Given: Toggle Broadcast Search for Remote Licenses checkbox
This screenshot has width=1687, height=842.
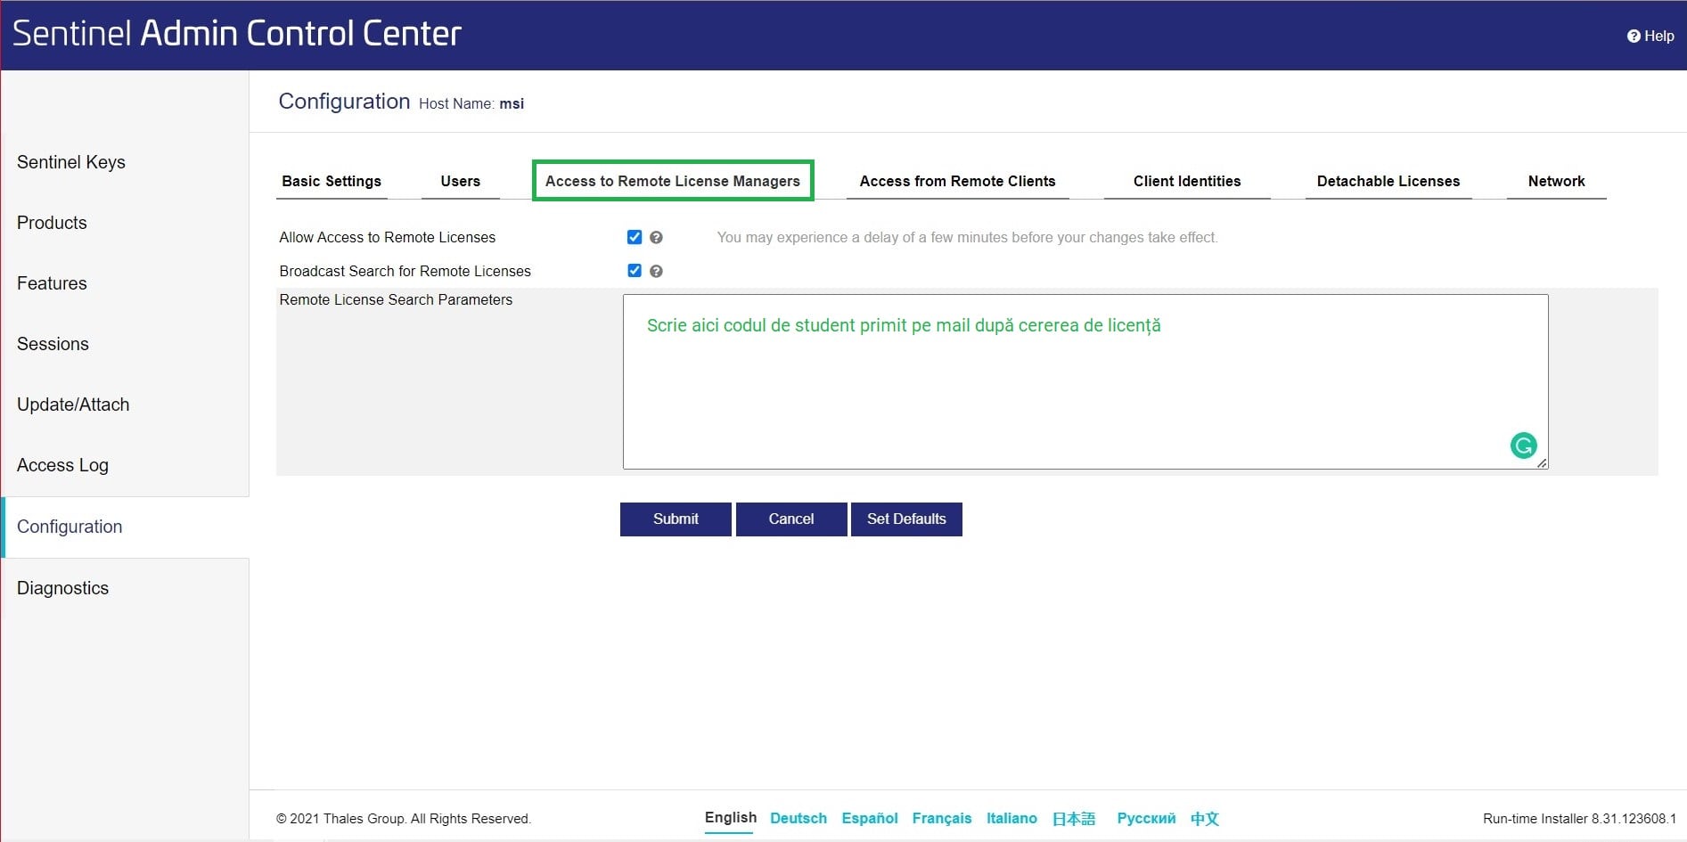Looking at the screenshot, I should (x=635, y=271).
